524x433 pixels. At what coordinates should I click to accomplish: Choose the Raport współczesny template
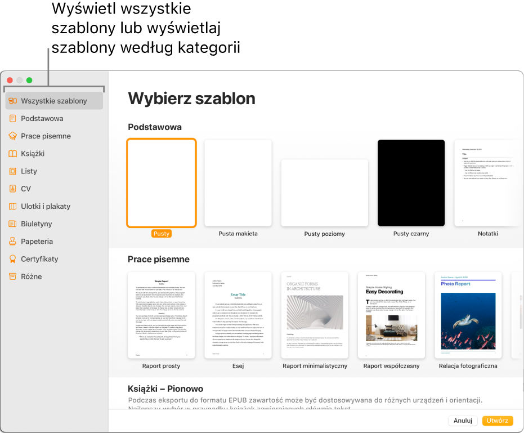click(x=391, y=315)
